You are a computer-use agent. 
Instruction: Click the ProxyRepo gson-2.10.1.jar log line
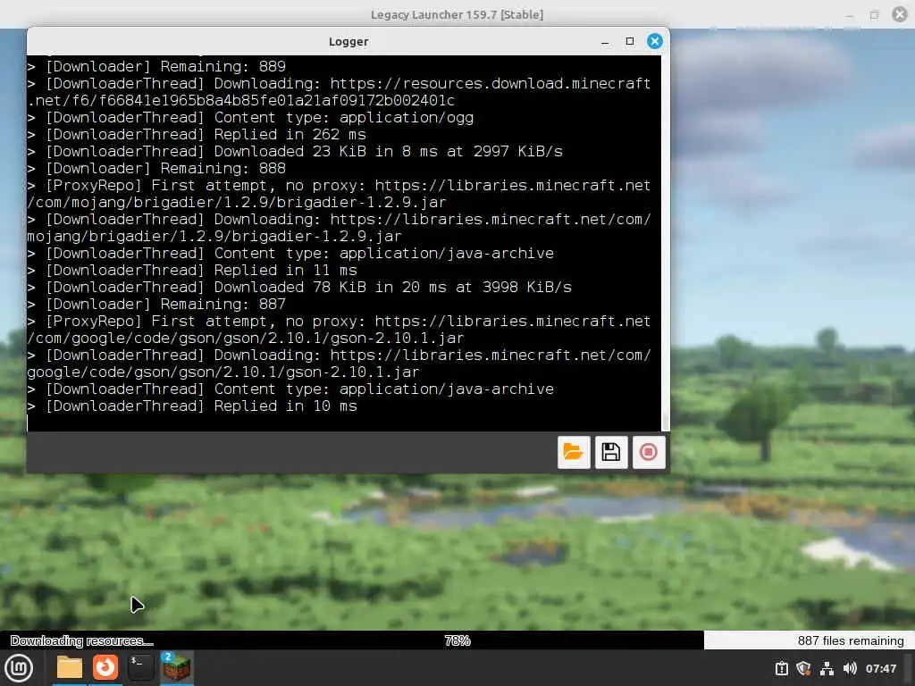pos(339,330)
